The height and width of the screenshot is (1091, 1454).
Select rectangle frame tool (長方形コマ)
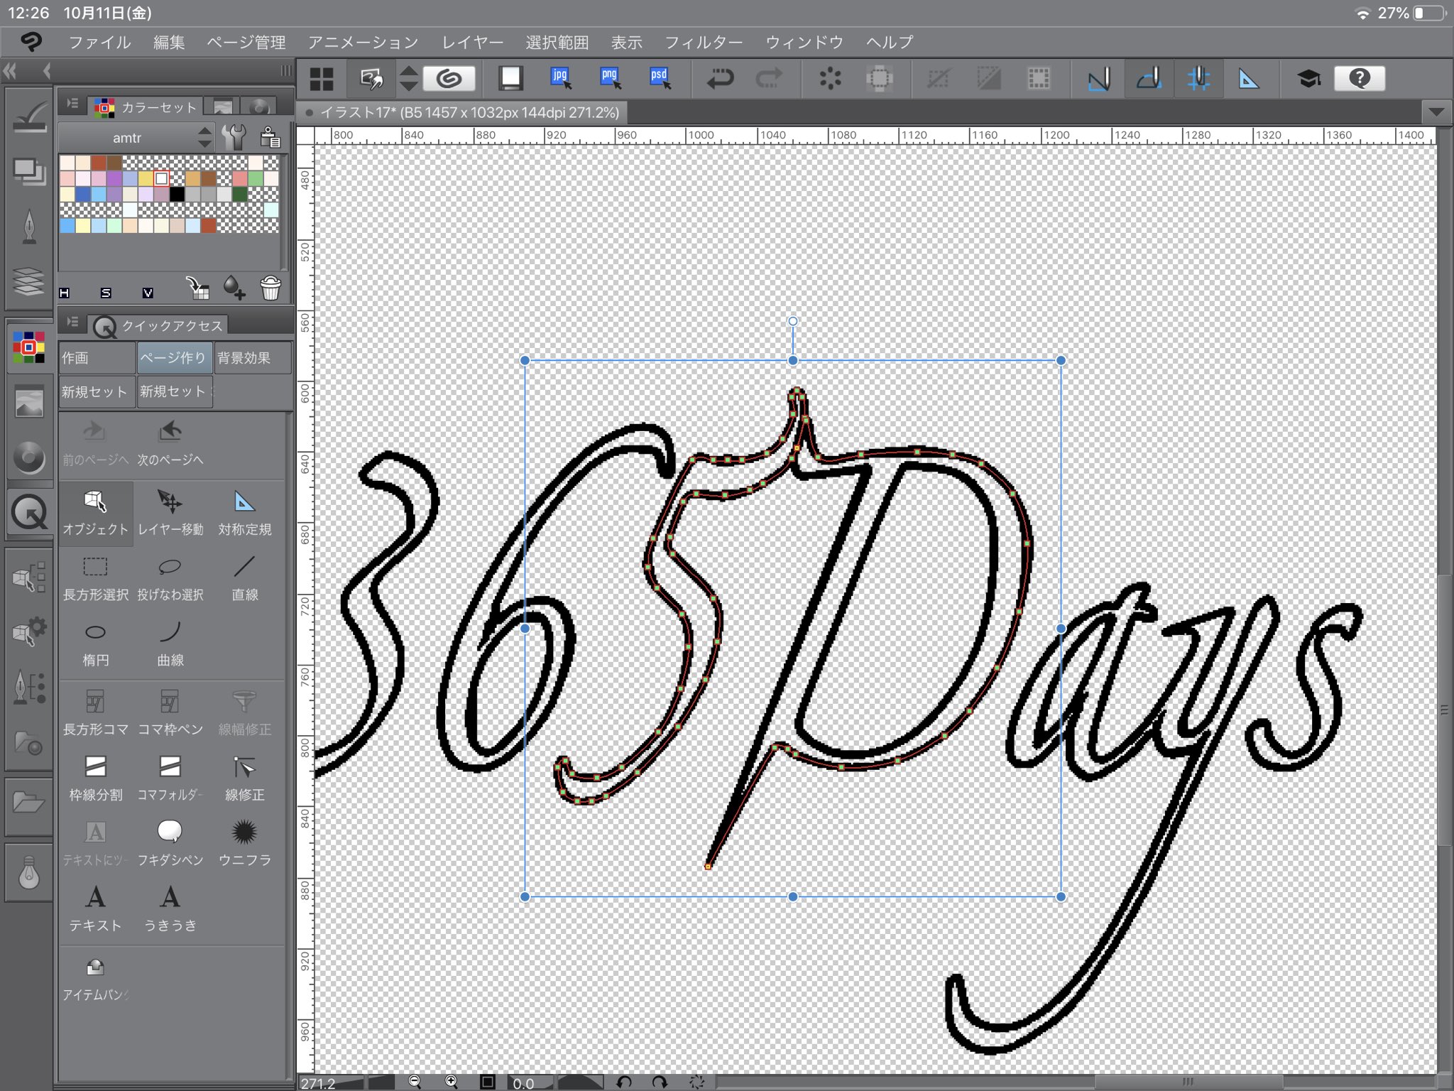(95, 712)
